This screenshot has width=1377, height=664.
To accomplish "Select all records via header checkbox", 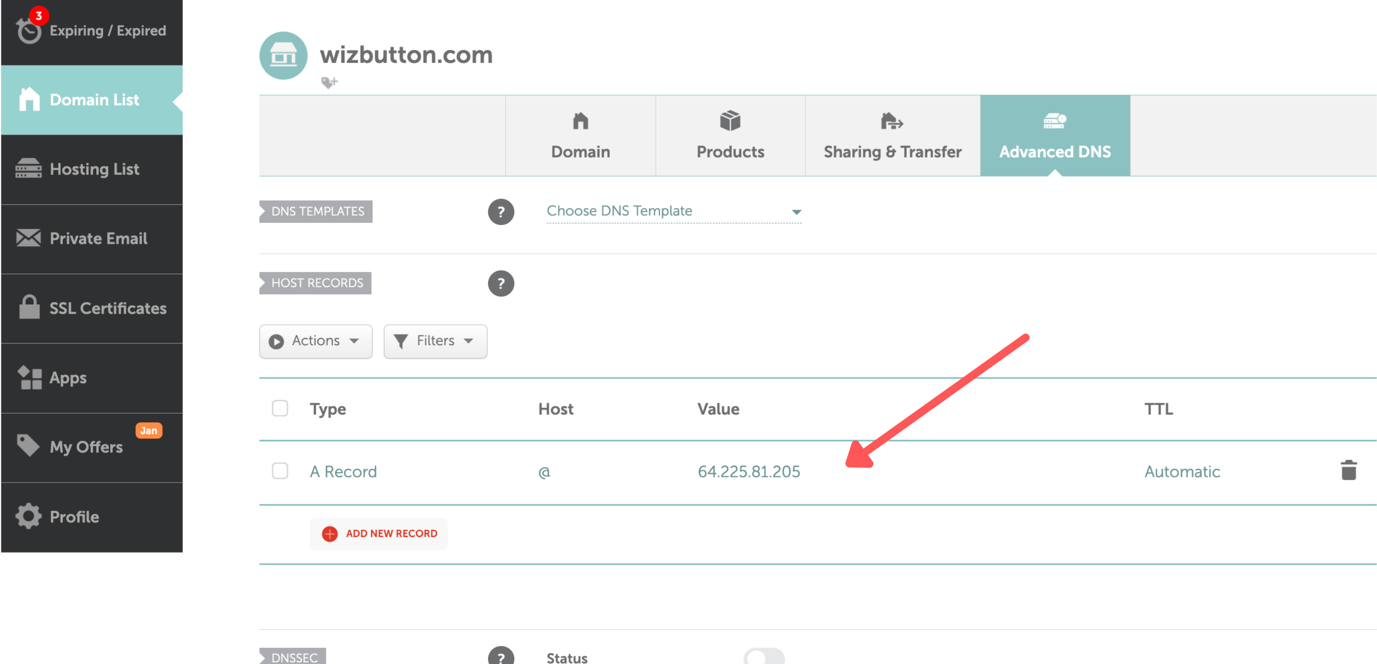I will coord(280,407).
